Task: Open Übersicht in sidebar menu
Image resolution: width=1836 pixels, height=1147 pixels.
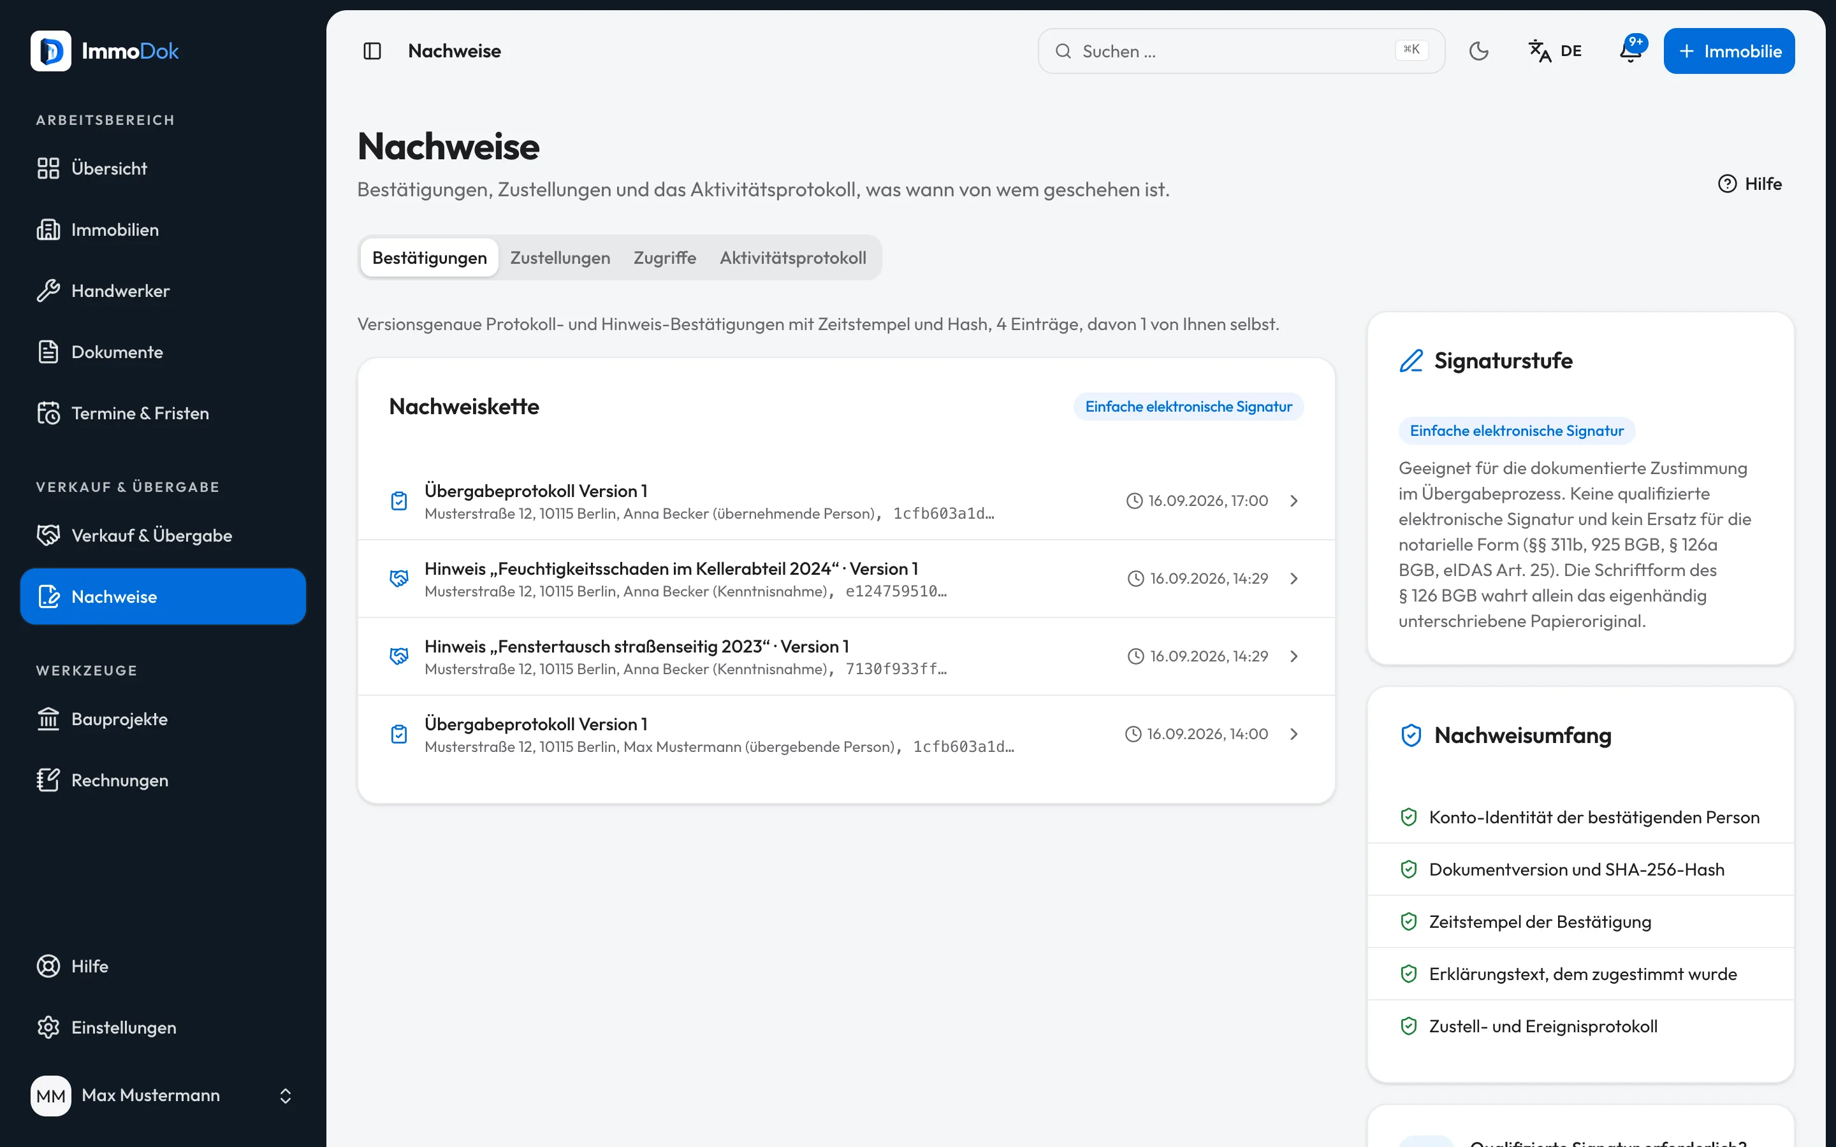Action: pyautogui.click(x=163, y=168)
